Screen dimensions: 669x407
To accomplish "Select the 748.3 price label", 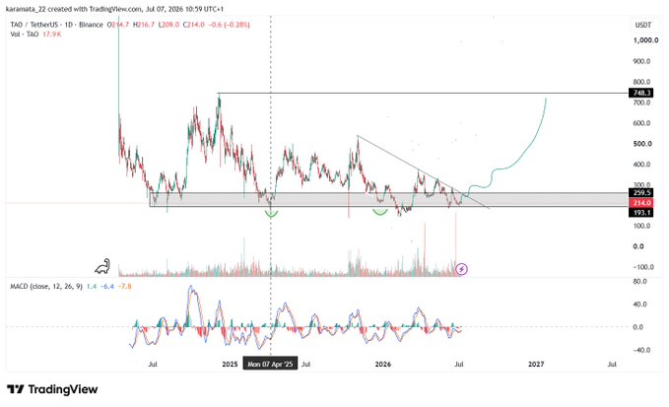I will [x=640, y=93].
